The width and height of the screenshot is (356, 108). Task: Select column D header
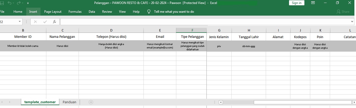pos(111,30)
